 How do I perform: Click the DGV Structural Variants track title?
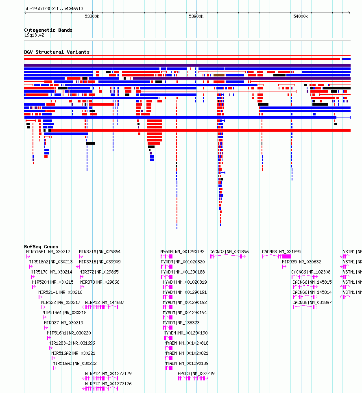coord(57,52)
